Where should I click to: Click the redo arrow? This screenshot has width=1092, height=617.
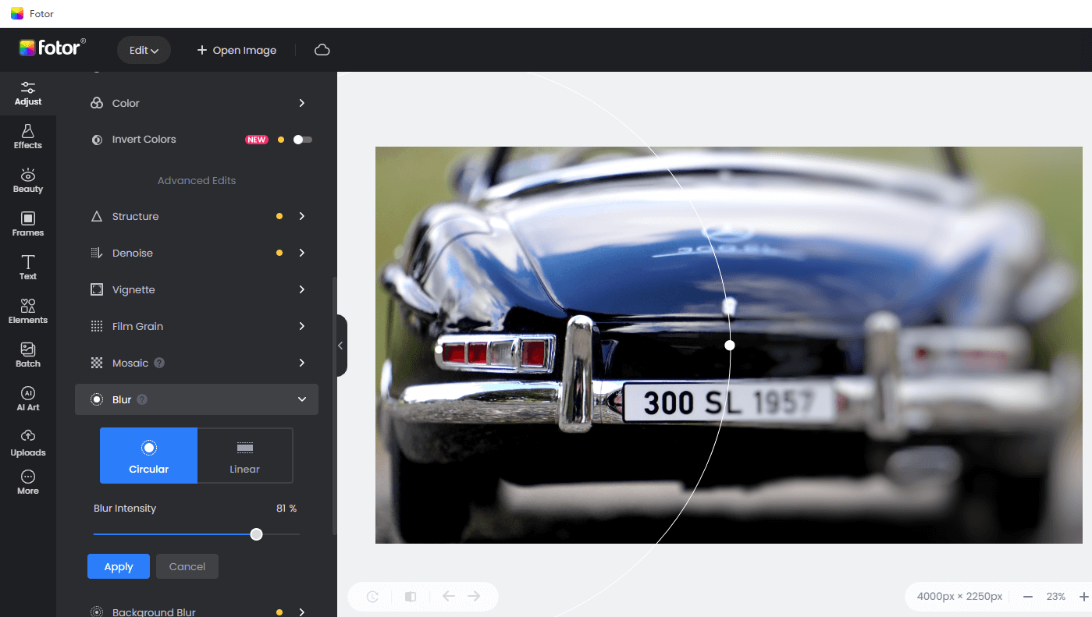pos(474,596)
